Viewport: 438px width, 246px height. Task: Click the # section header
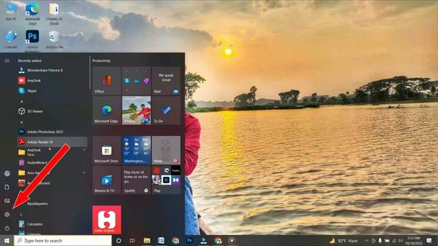tap(21, 102)
